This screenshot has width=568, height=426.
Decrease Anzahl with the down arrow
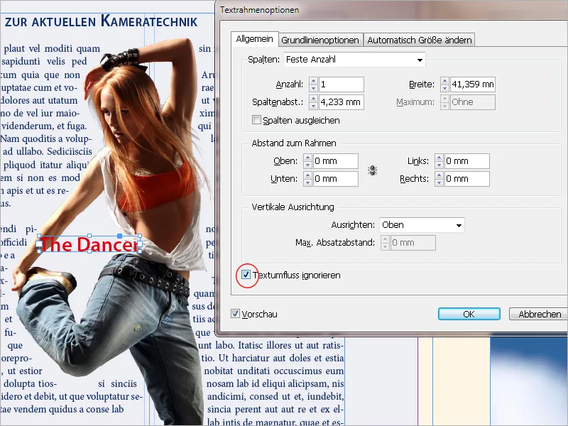click(314, 88)
